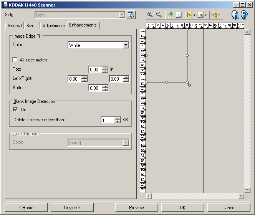Click the Home button

point(26,208)
